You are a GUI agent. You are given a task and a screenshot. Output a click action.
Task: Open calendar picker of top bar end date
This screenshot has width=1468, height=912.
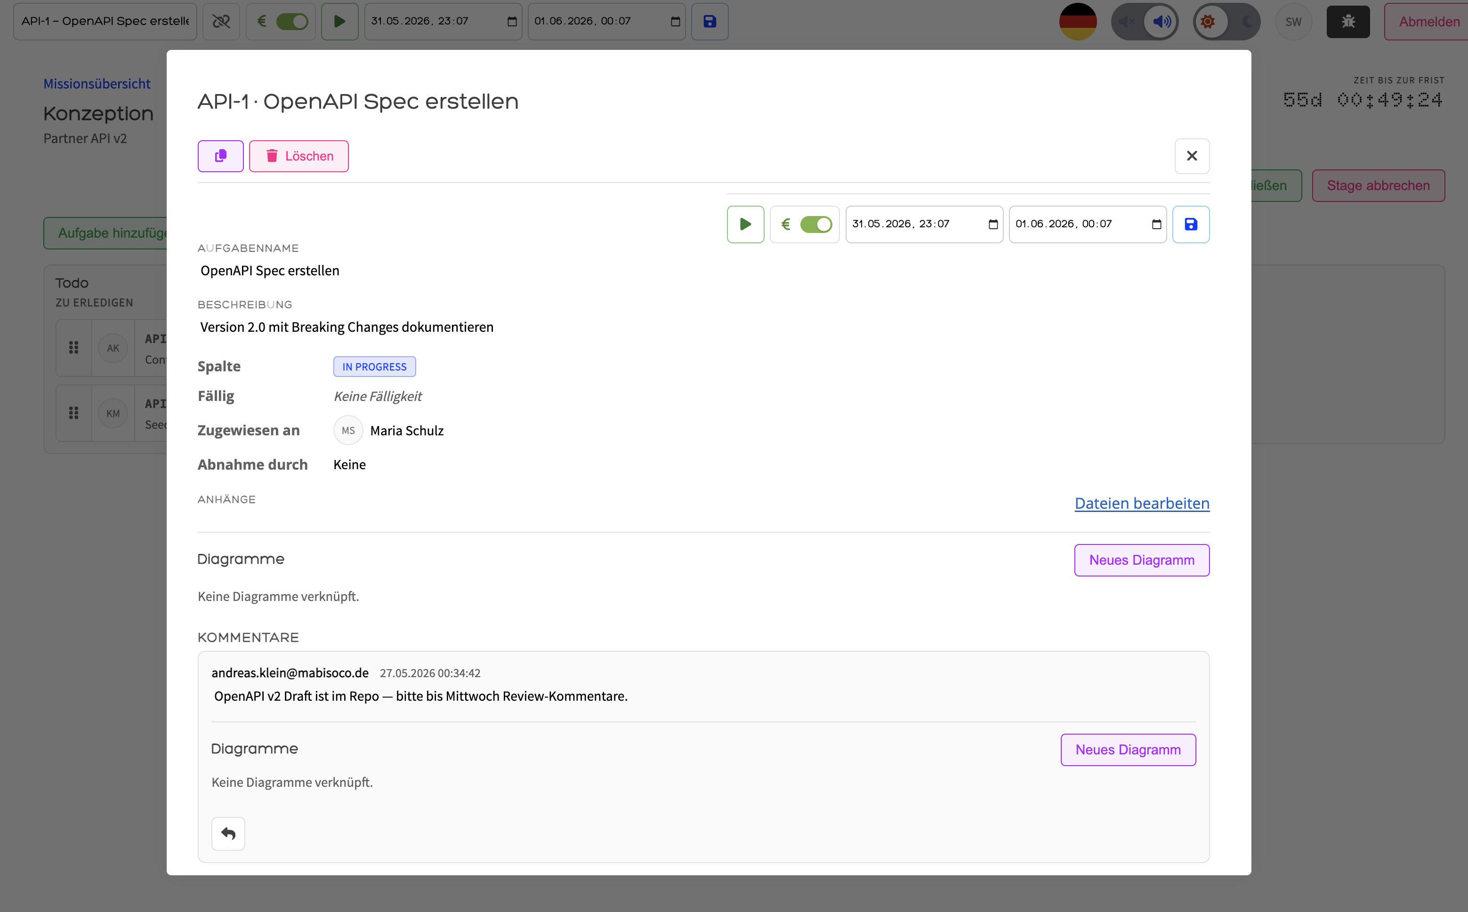(675, 22)
